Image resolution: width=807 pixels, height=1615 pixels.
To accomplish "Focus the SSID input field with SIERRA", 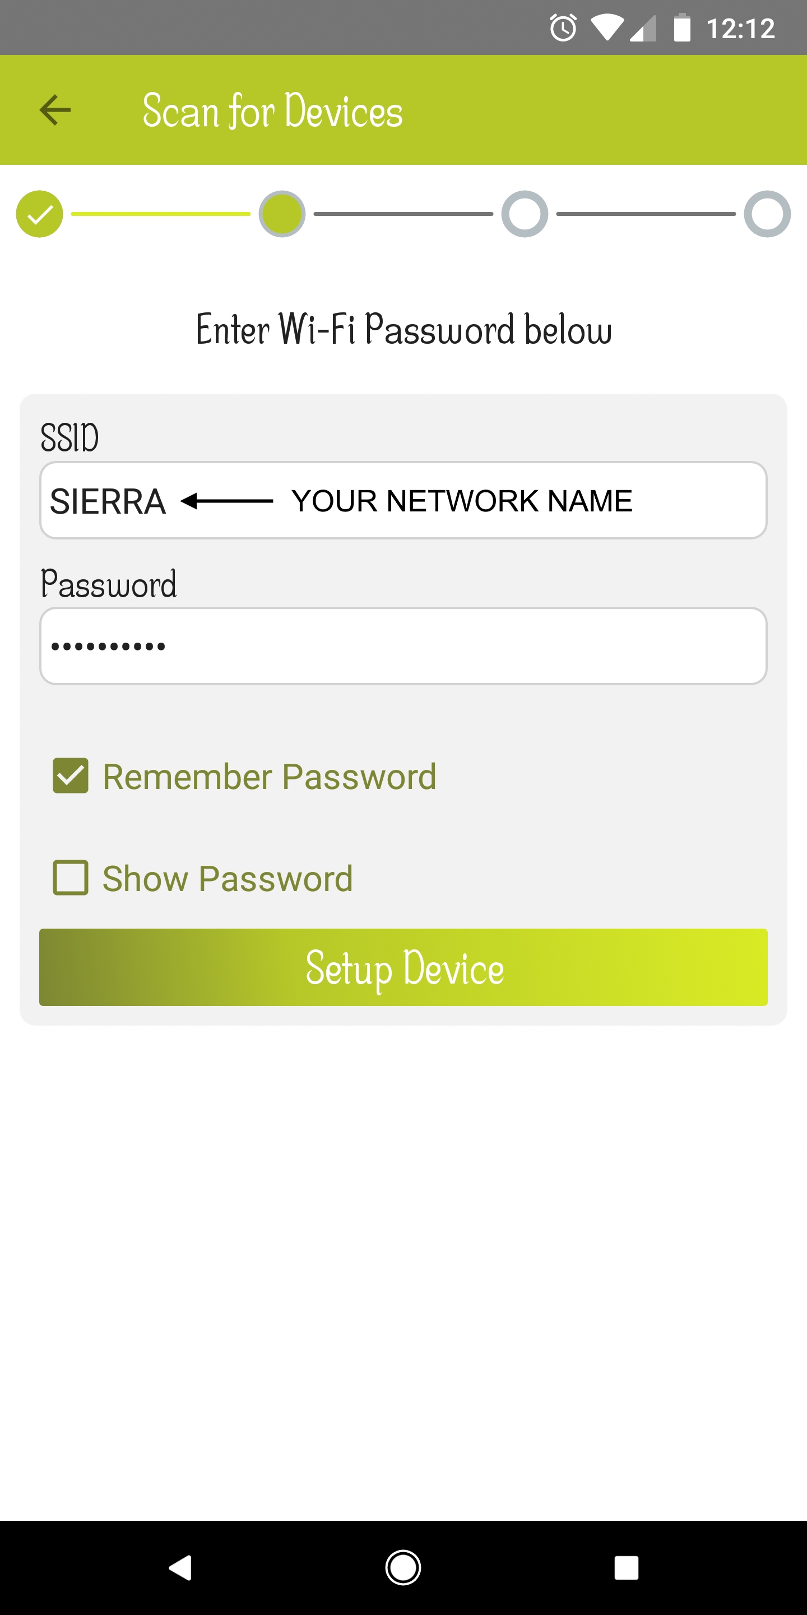I will click(403, 500).
